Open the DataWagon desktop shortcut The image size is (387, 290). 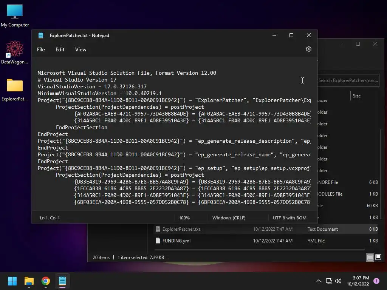pyautogui.click(x=15, y=52)
